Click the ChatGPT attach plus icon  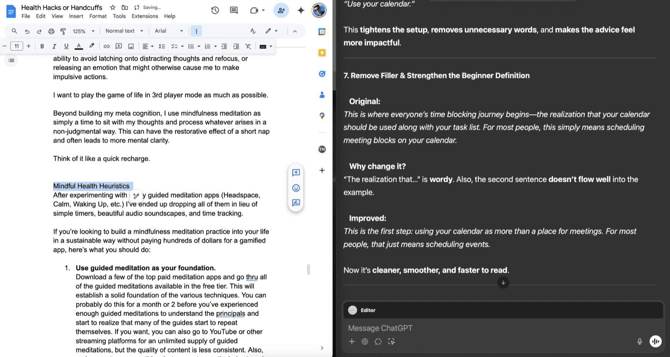[352, 342]
